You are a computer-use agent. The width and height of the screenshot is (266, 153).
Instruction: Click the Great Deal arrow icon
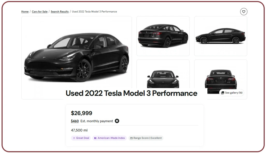(x=74, y=138)
